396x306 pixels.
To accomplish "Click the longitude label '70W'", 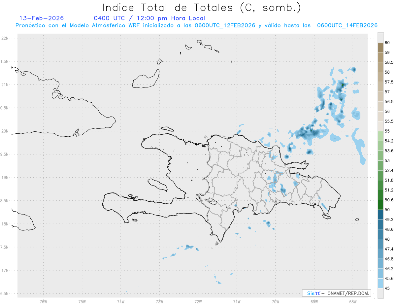I will click(x=276, y=301).
